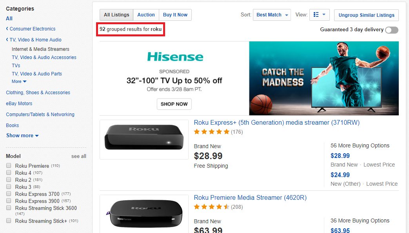This screenshot has height=233, width=409.
Task: Click the Roku Premiere star rating
Action: point(211,207)
